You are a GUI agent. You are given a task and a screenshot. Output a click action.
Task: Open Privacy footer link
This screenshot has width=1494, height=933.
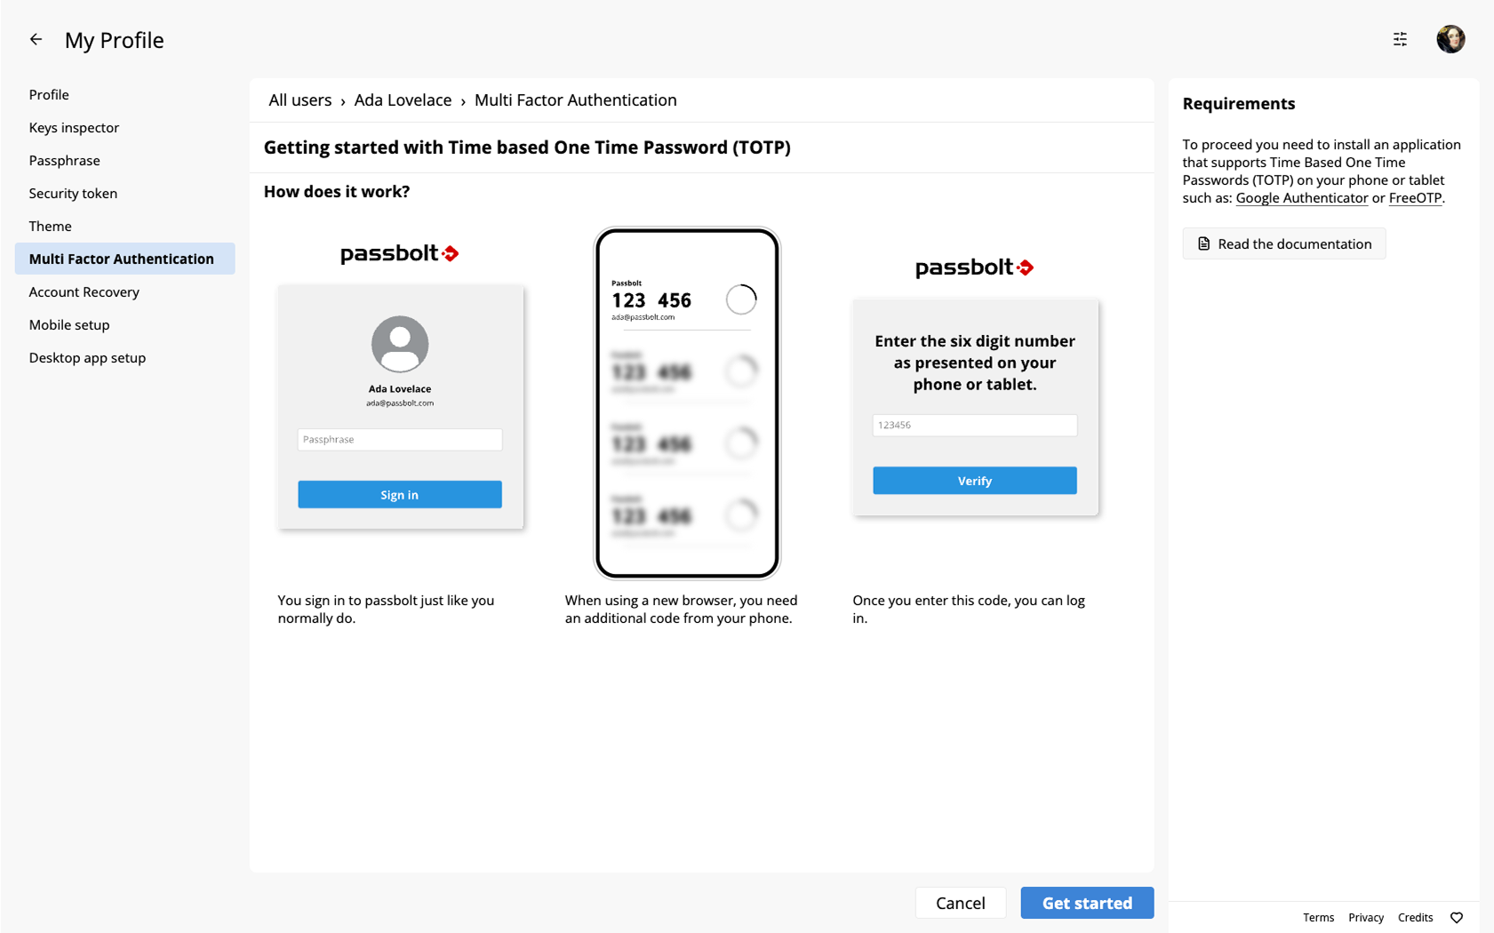coord(1365,918)
